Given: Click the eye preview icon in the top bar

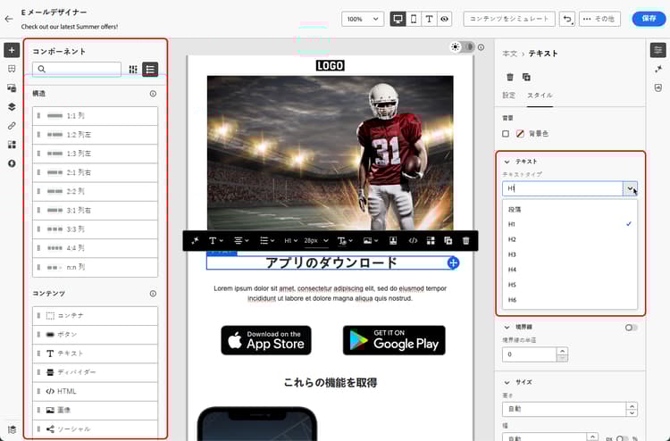Looking at the screenshot, I should point(444,19).
